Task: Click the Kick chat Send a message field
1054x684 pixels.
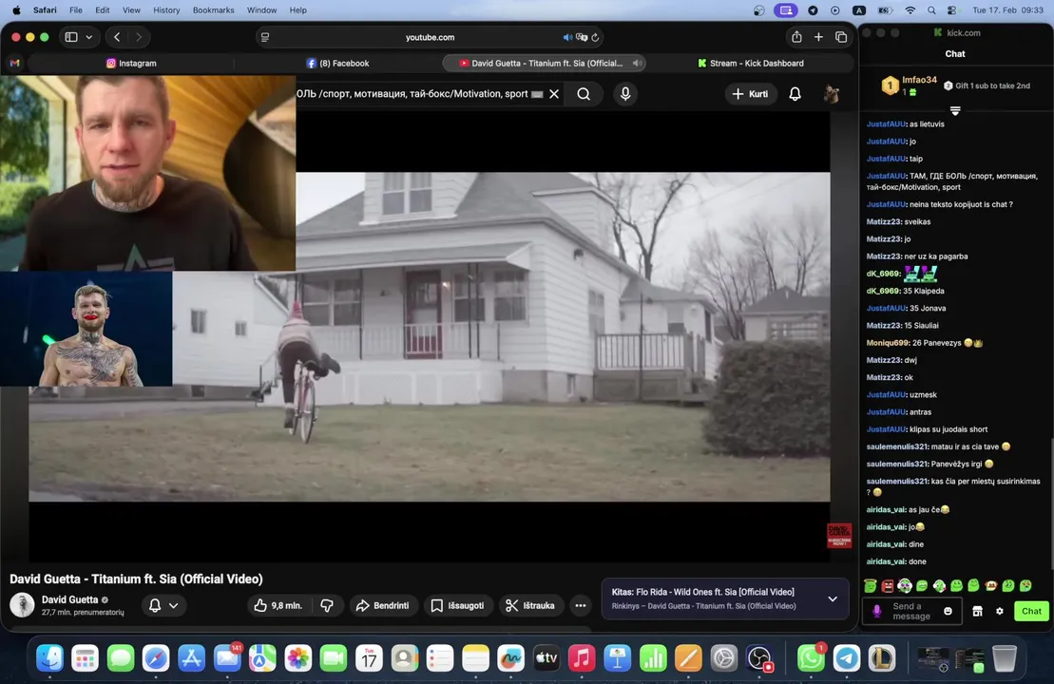Action: [911, 611]
